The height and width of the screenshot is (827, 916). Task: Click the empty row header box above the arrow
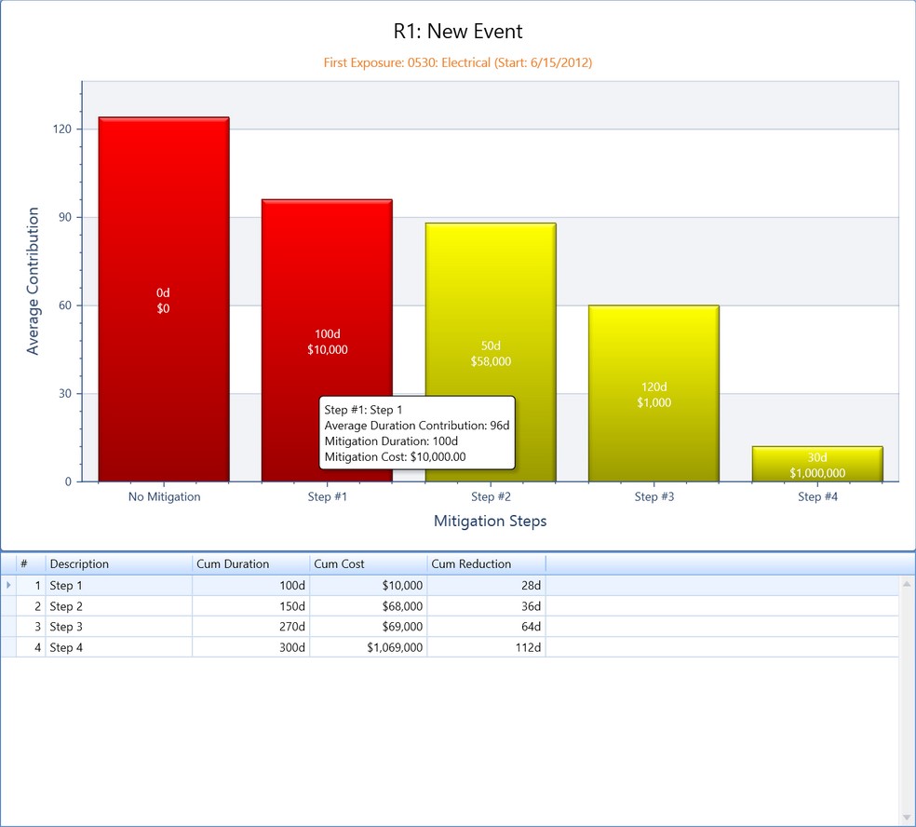[x=7, y=563]
